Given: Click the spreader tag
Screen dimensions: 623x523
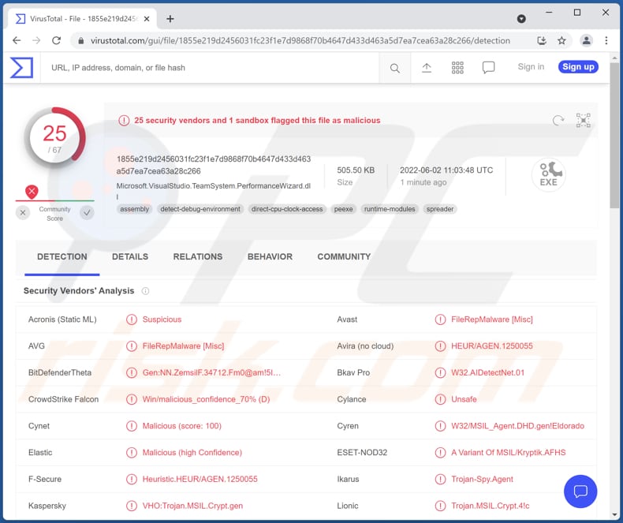Looking at the screenshot, I should [440, 209].
